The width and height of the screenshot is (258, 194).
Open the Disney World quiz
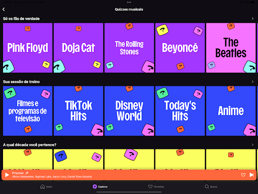click(x=129, y=111)
